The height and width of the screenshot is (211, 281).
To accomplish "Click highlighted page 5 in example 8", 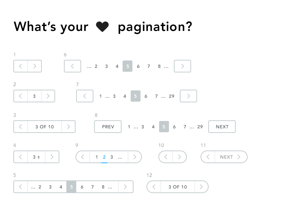I will click(x=164, y=127).
